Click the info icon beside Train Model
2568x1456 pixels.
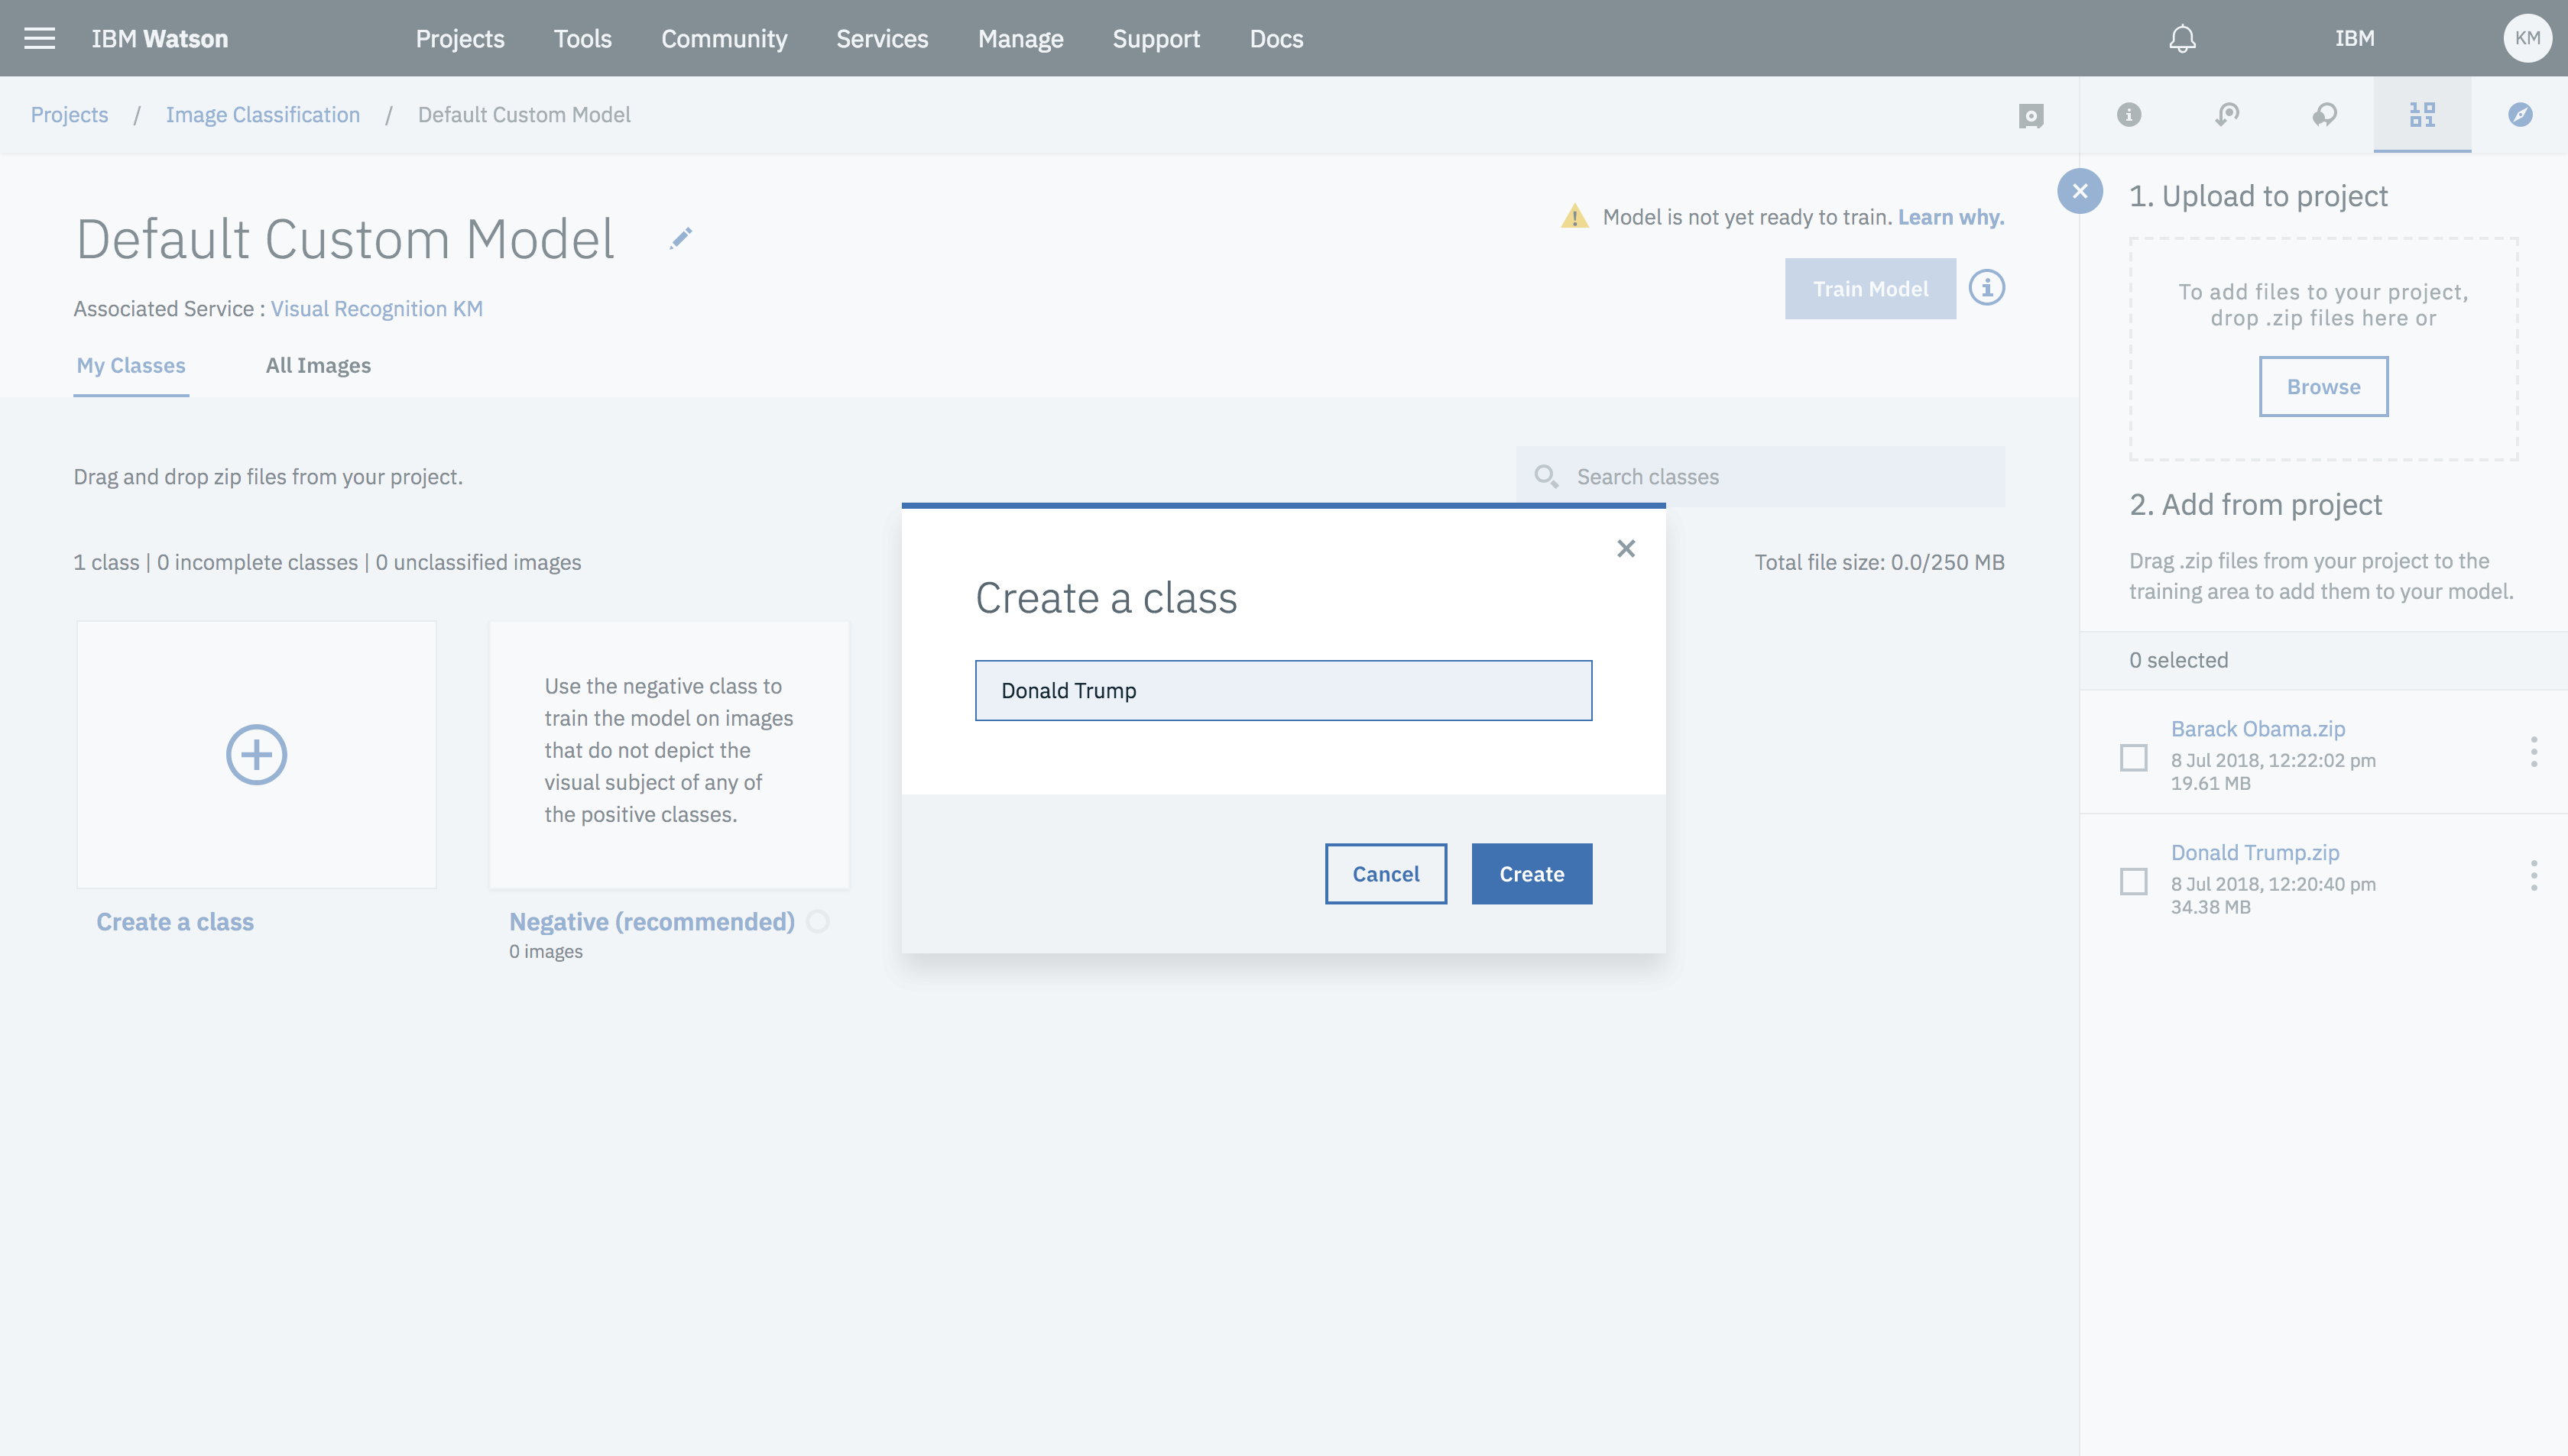click(x=1987, y=288)
